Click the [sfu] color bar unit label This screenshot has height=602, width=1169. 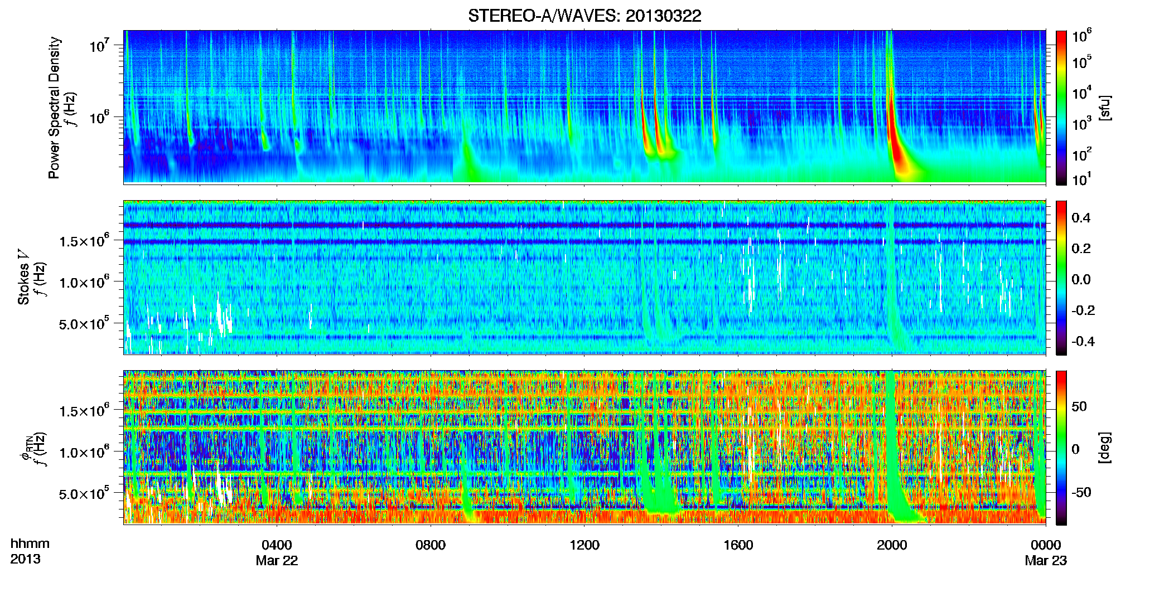coord(1105,108)
